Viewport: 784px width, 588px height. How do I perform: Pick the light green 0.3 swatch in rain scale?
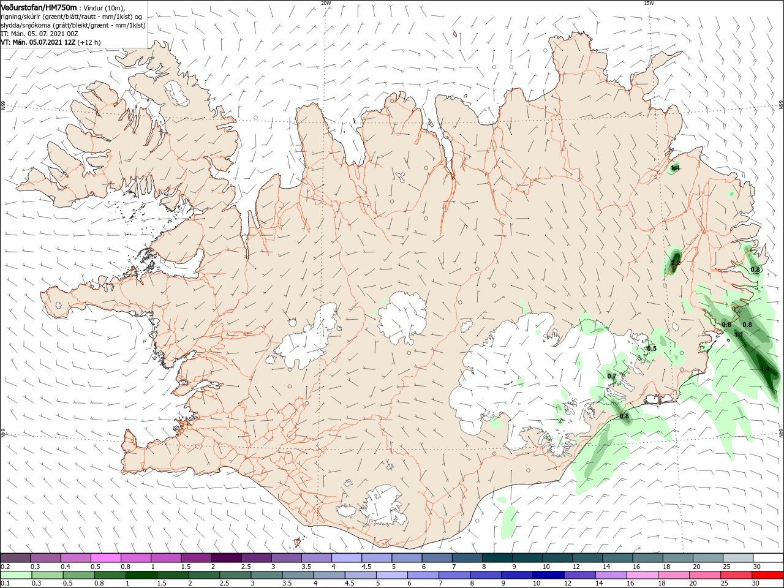click(x=46, y=575)
